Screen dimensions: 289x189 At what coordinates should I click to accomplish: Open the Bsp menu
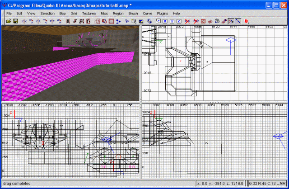[62, 14]
